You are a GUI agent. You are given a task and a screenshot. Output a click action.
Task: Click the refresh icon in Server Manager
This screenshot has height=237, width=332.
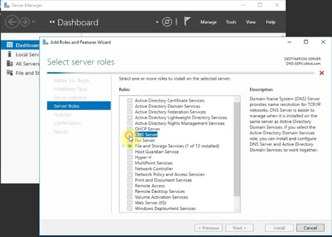point(167,22)
